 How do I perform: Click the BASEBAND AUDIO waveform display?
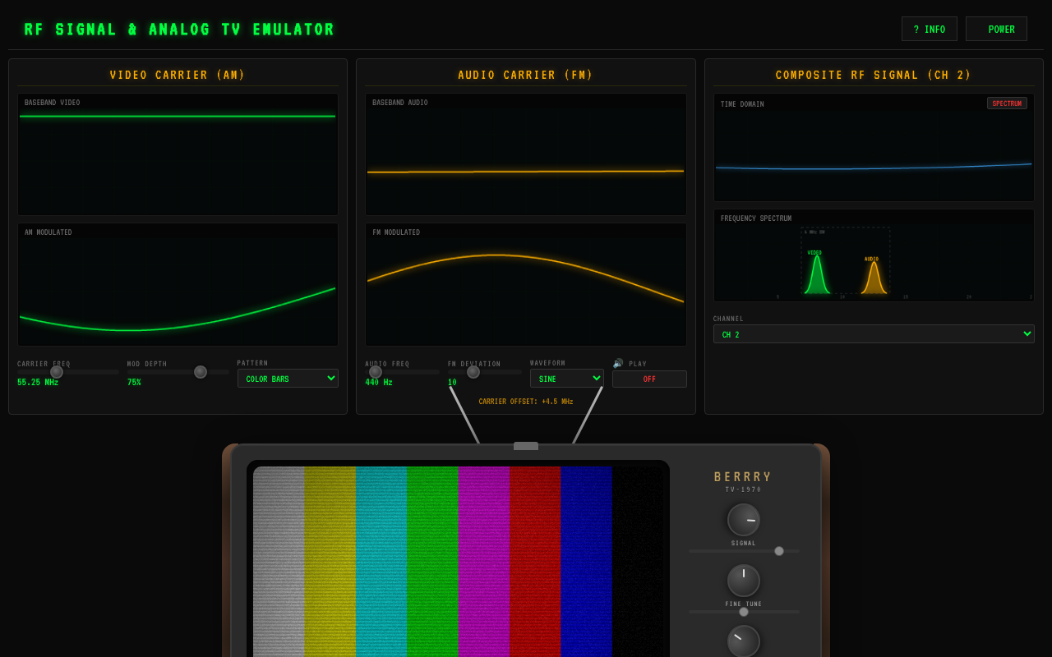click(526, 154)
